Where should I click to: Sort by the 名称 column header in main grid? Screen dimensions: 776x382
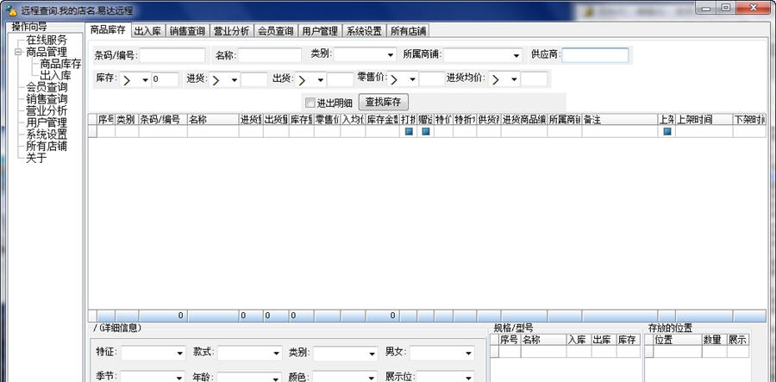click(x=213, y=119)
